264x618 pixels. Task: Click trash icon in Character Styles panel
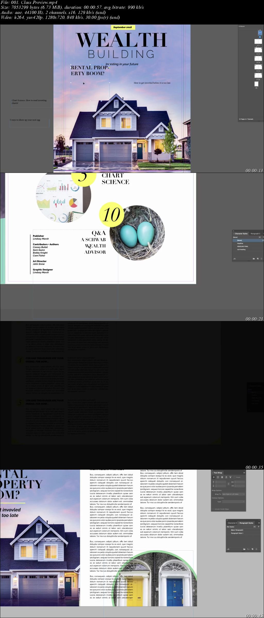(261, 259)
